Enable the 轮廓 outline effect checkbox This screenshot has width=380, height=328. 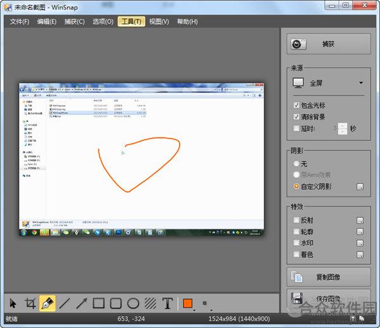[296, 231]
